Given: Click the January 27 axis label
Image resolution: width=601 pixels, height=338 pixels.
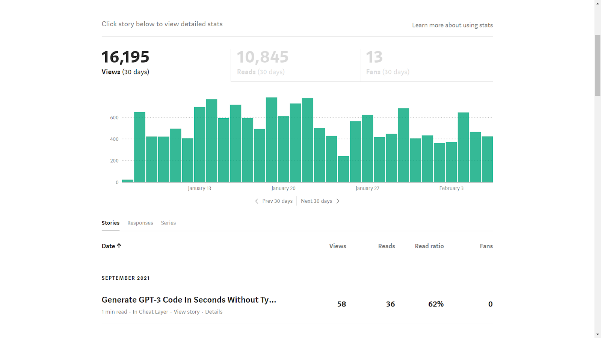Looking at the screenshot, I should (367, 188).
